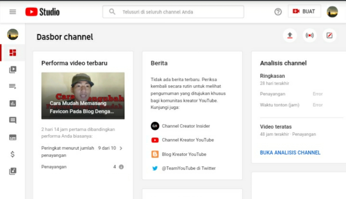The width and height of the screenshot is (346, 199).
Task: Click the BUAT create button
Action: pos(304,11)
